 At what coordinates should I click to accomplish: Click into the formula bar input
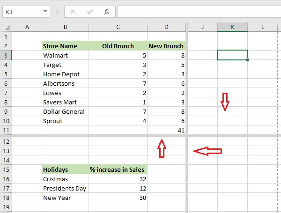(199, 12)
